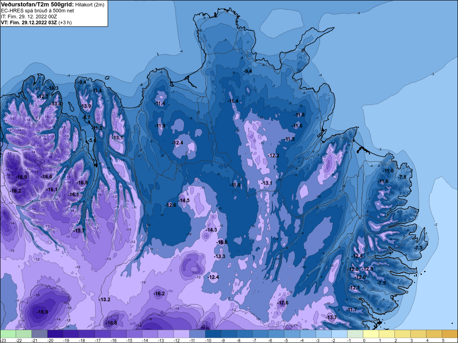458x343 pixels.
Task: Click the 'VT: Fim. 29.12.2022 03Z' valid time
Action: pyautogui.click(x=29, y=22)
